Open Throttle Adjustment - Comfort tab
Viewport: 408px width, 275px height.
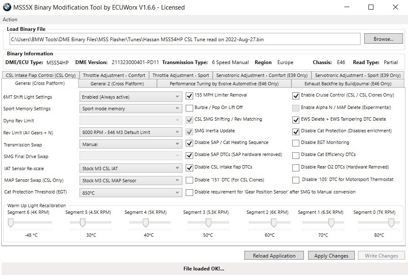click(x=114, y=75)
